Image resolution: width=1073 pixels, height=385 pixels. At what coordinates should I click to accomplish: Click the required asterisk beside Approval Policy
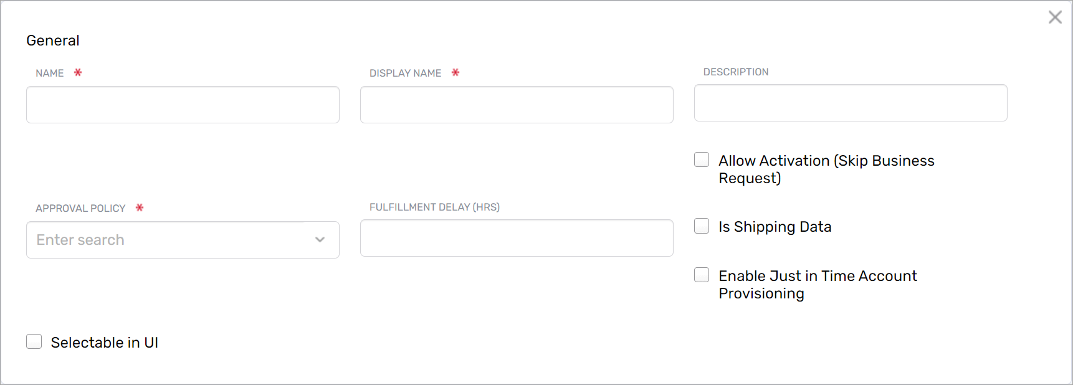139,208
